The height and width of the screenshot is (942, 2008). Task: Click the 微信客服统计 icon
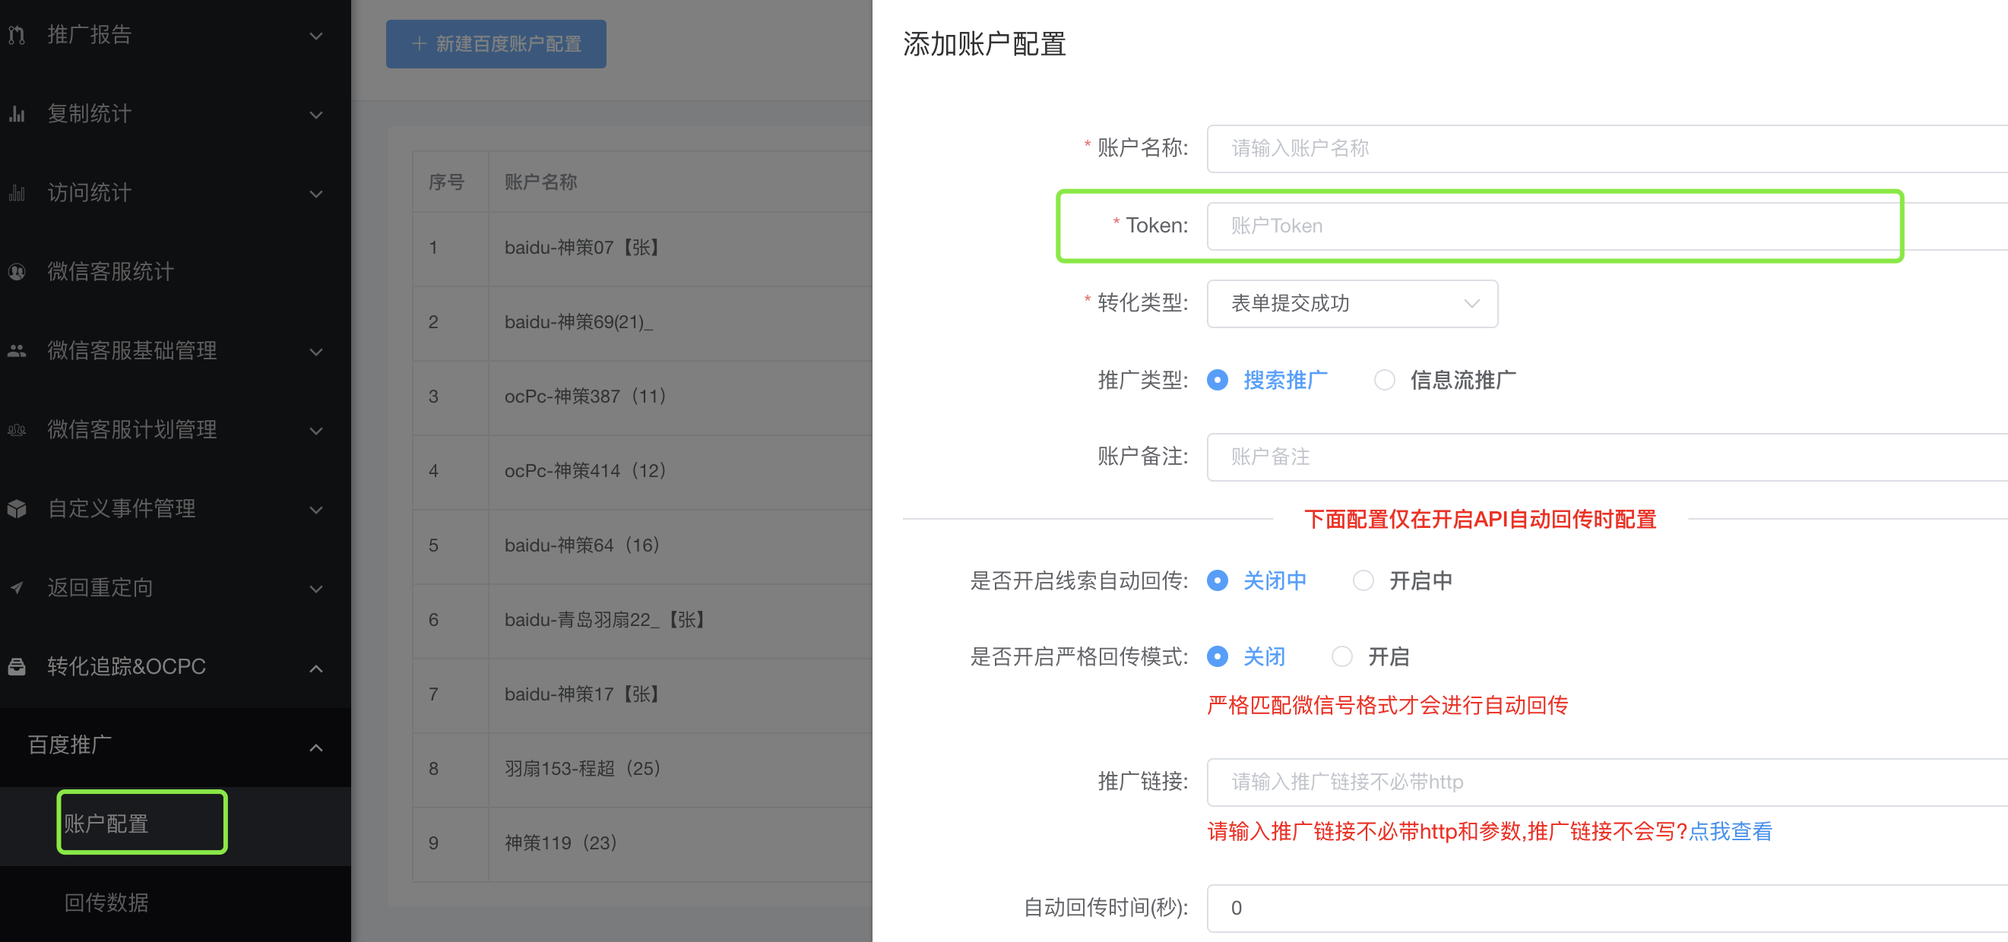point(17,271)
